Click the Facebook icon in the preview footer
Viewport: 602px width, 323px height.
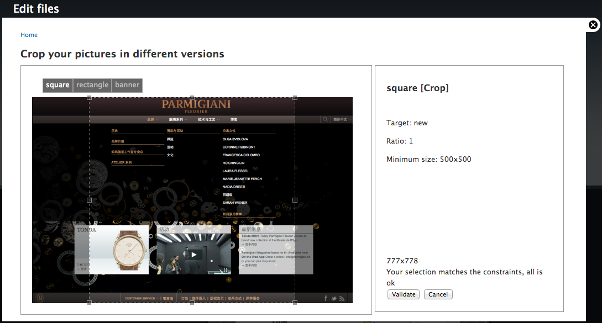point(326,299)
